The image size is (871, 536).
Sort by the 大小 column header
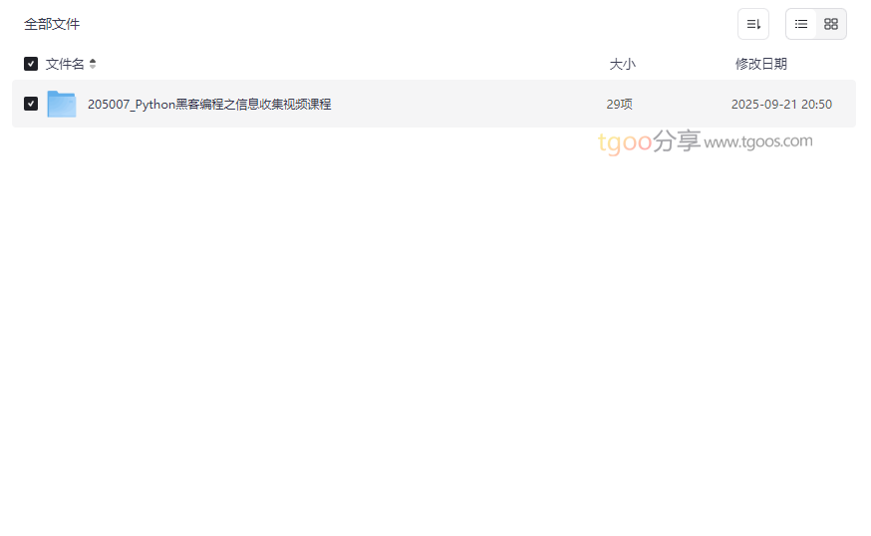coord(622,64)
